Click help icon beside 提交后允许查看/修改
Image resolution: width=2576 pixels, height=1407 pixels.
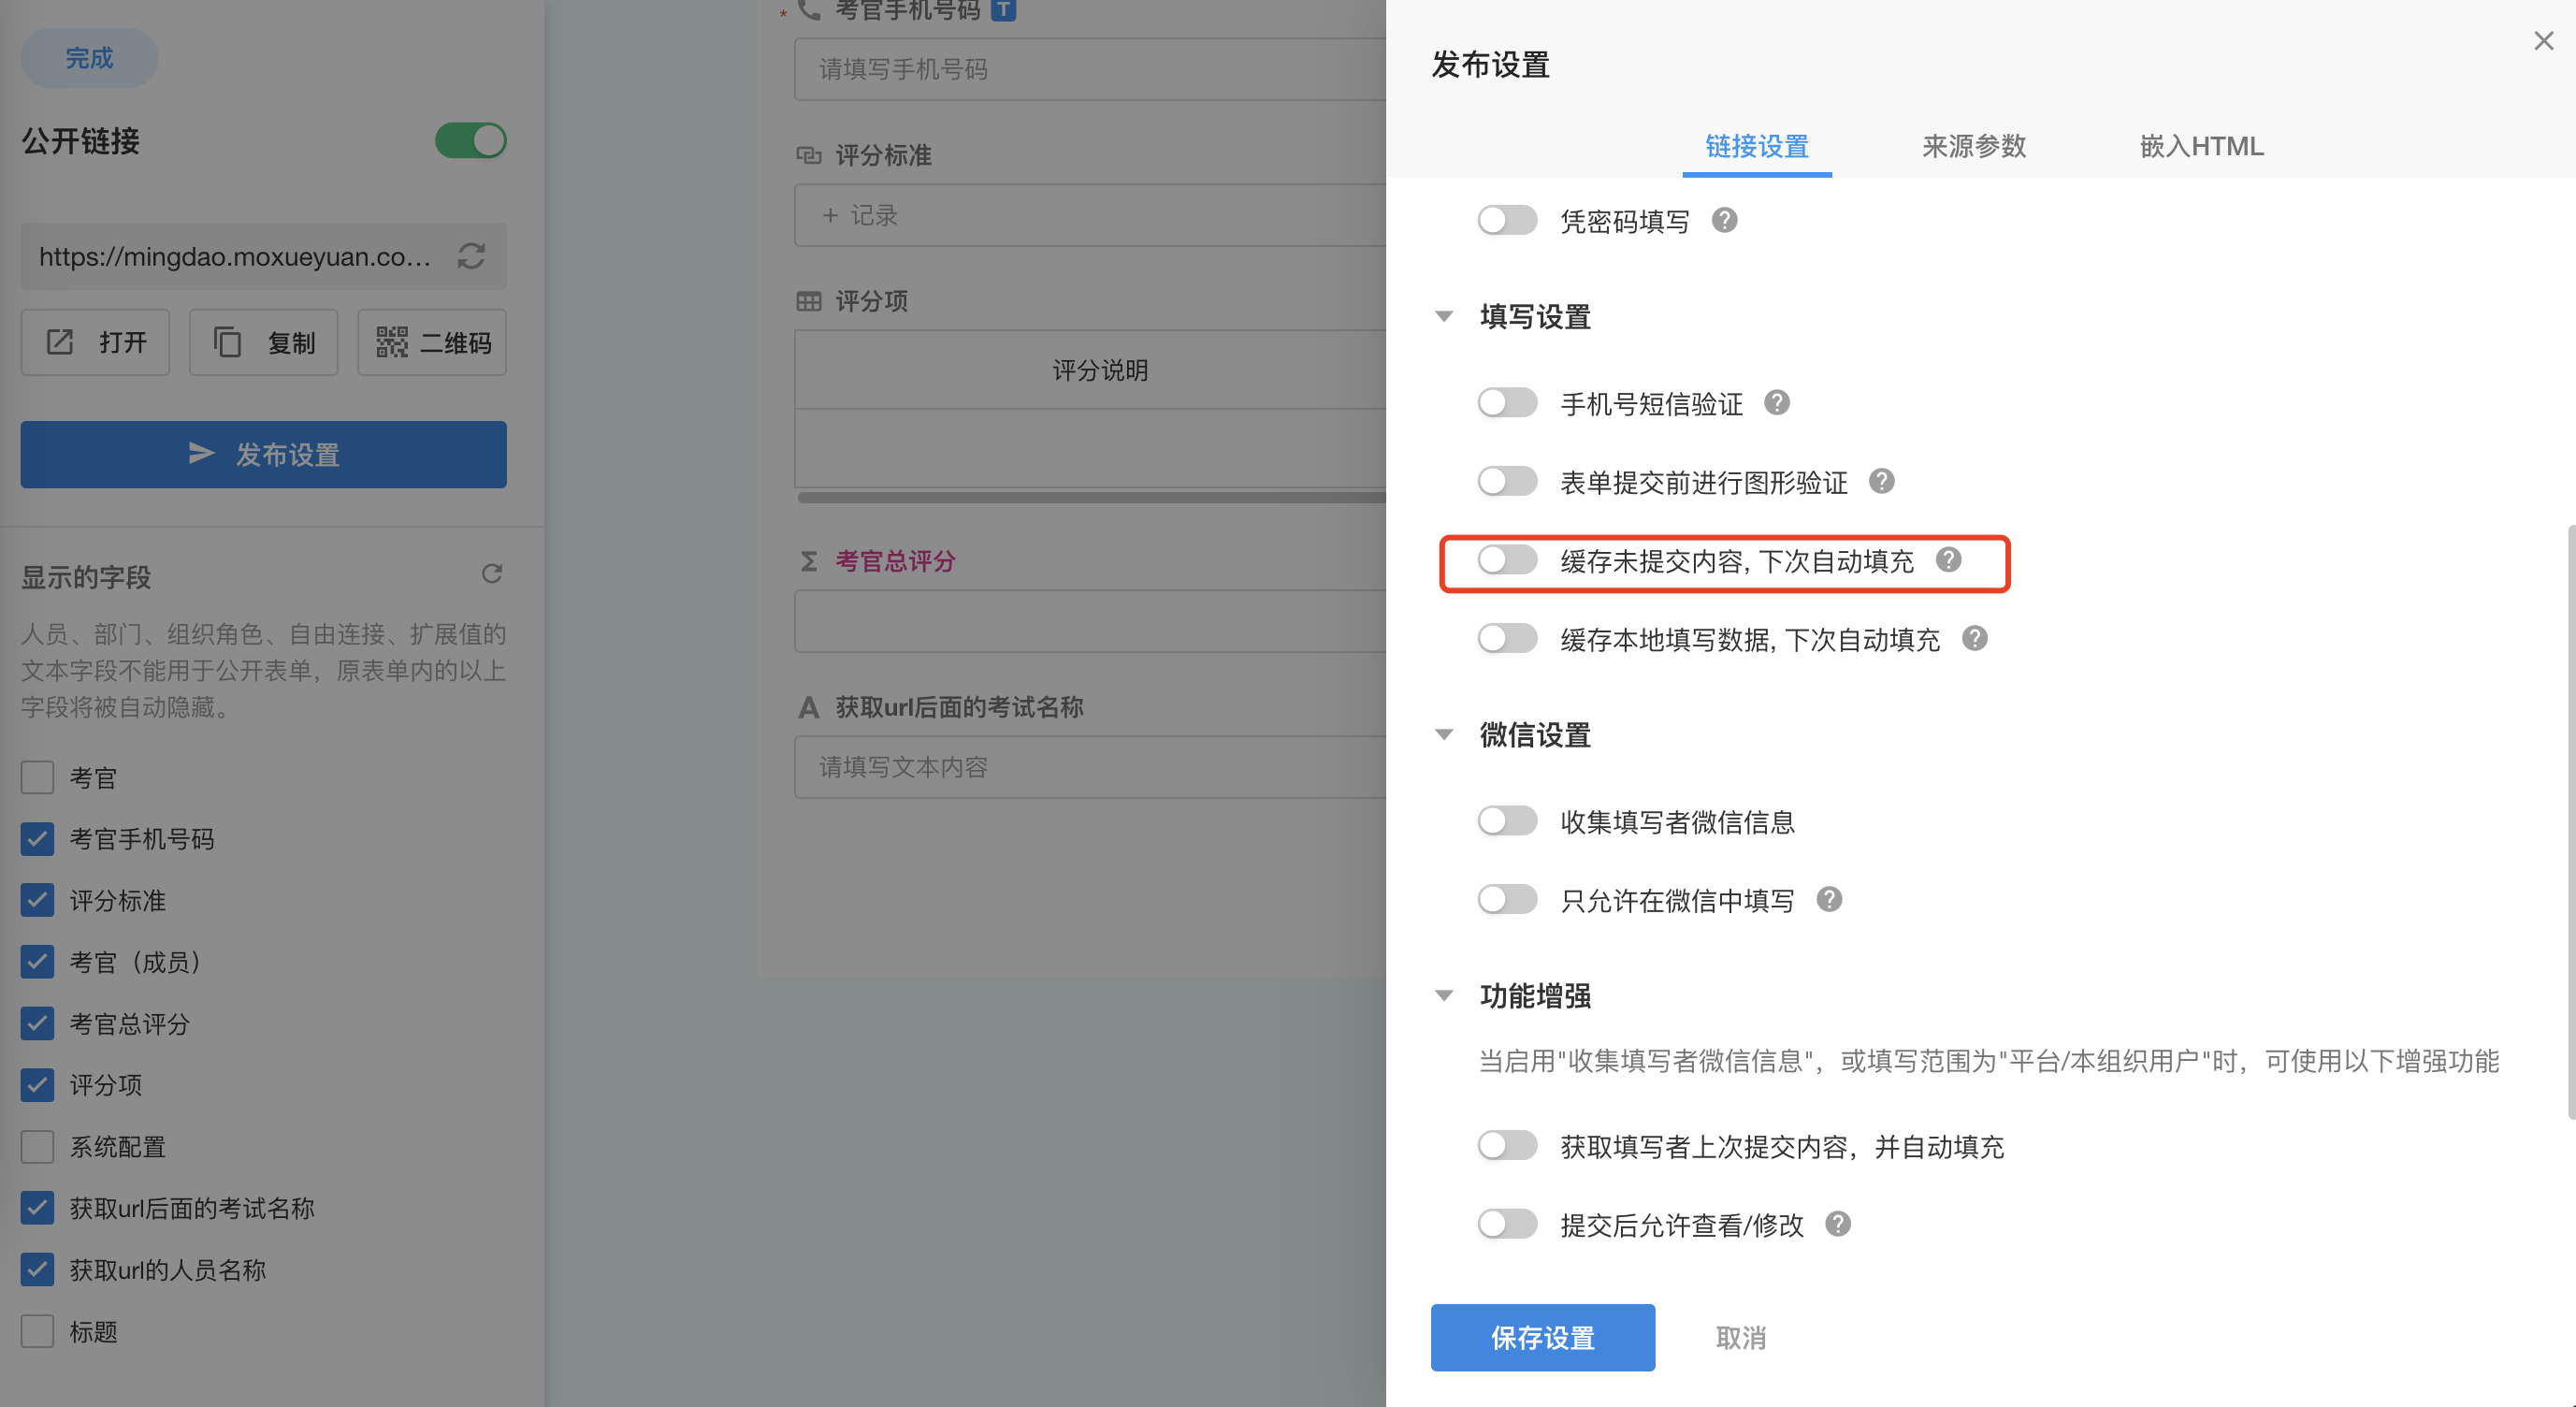pyautogui.click(x=1837, y=1224)
